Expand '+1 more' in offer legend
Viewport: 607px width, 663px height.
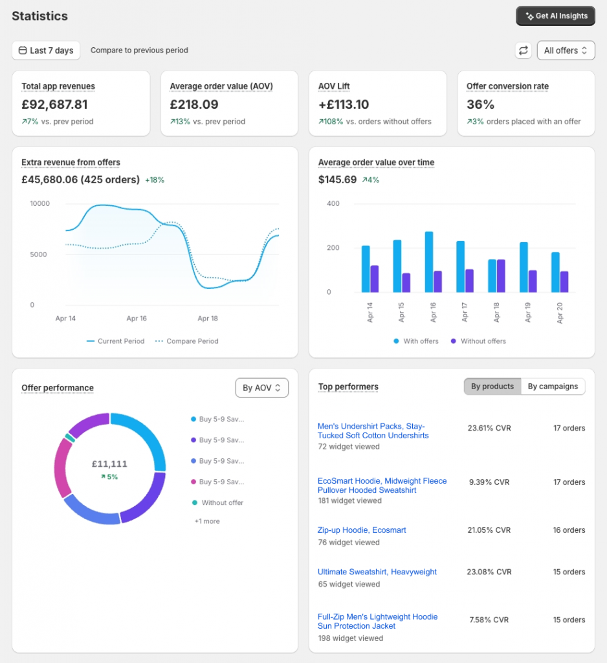[207, 521]
